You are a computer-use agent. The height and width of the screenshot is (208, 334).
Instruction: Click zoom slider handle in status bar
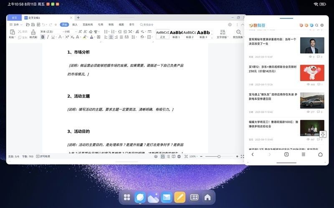tap(219, 156)
